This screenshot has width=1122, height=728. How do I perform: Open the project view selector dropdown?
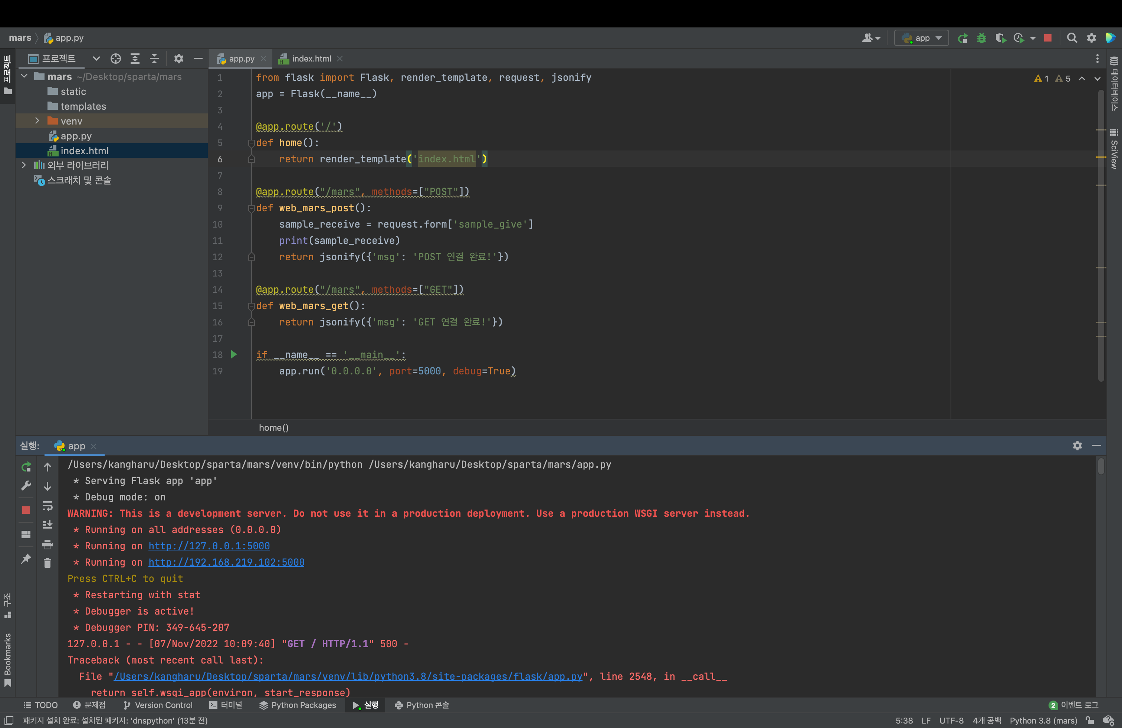point(96,59)
